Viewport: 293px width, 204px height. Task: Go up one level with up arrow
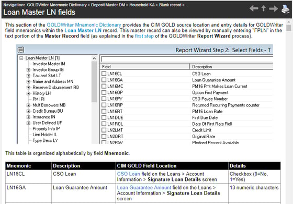[264, 8]
